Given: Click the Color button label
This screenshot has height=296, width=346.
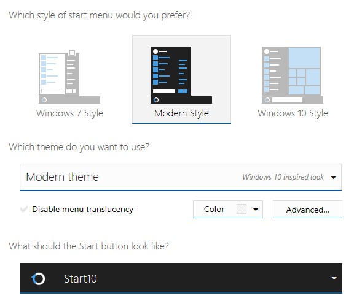Looking at the screenshot, I should coord(214,209).
